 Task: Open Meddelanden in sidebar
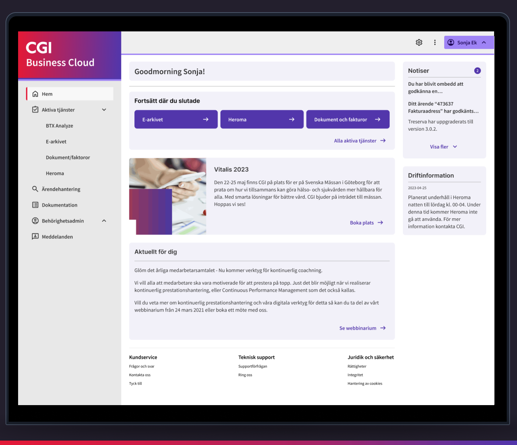(57, 237)
